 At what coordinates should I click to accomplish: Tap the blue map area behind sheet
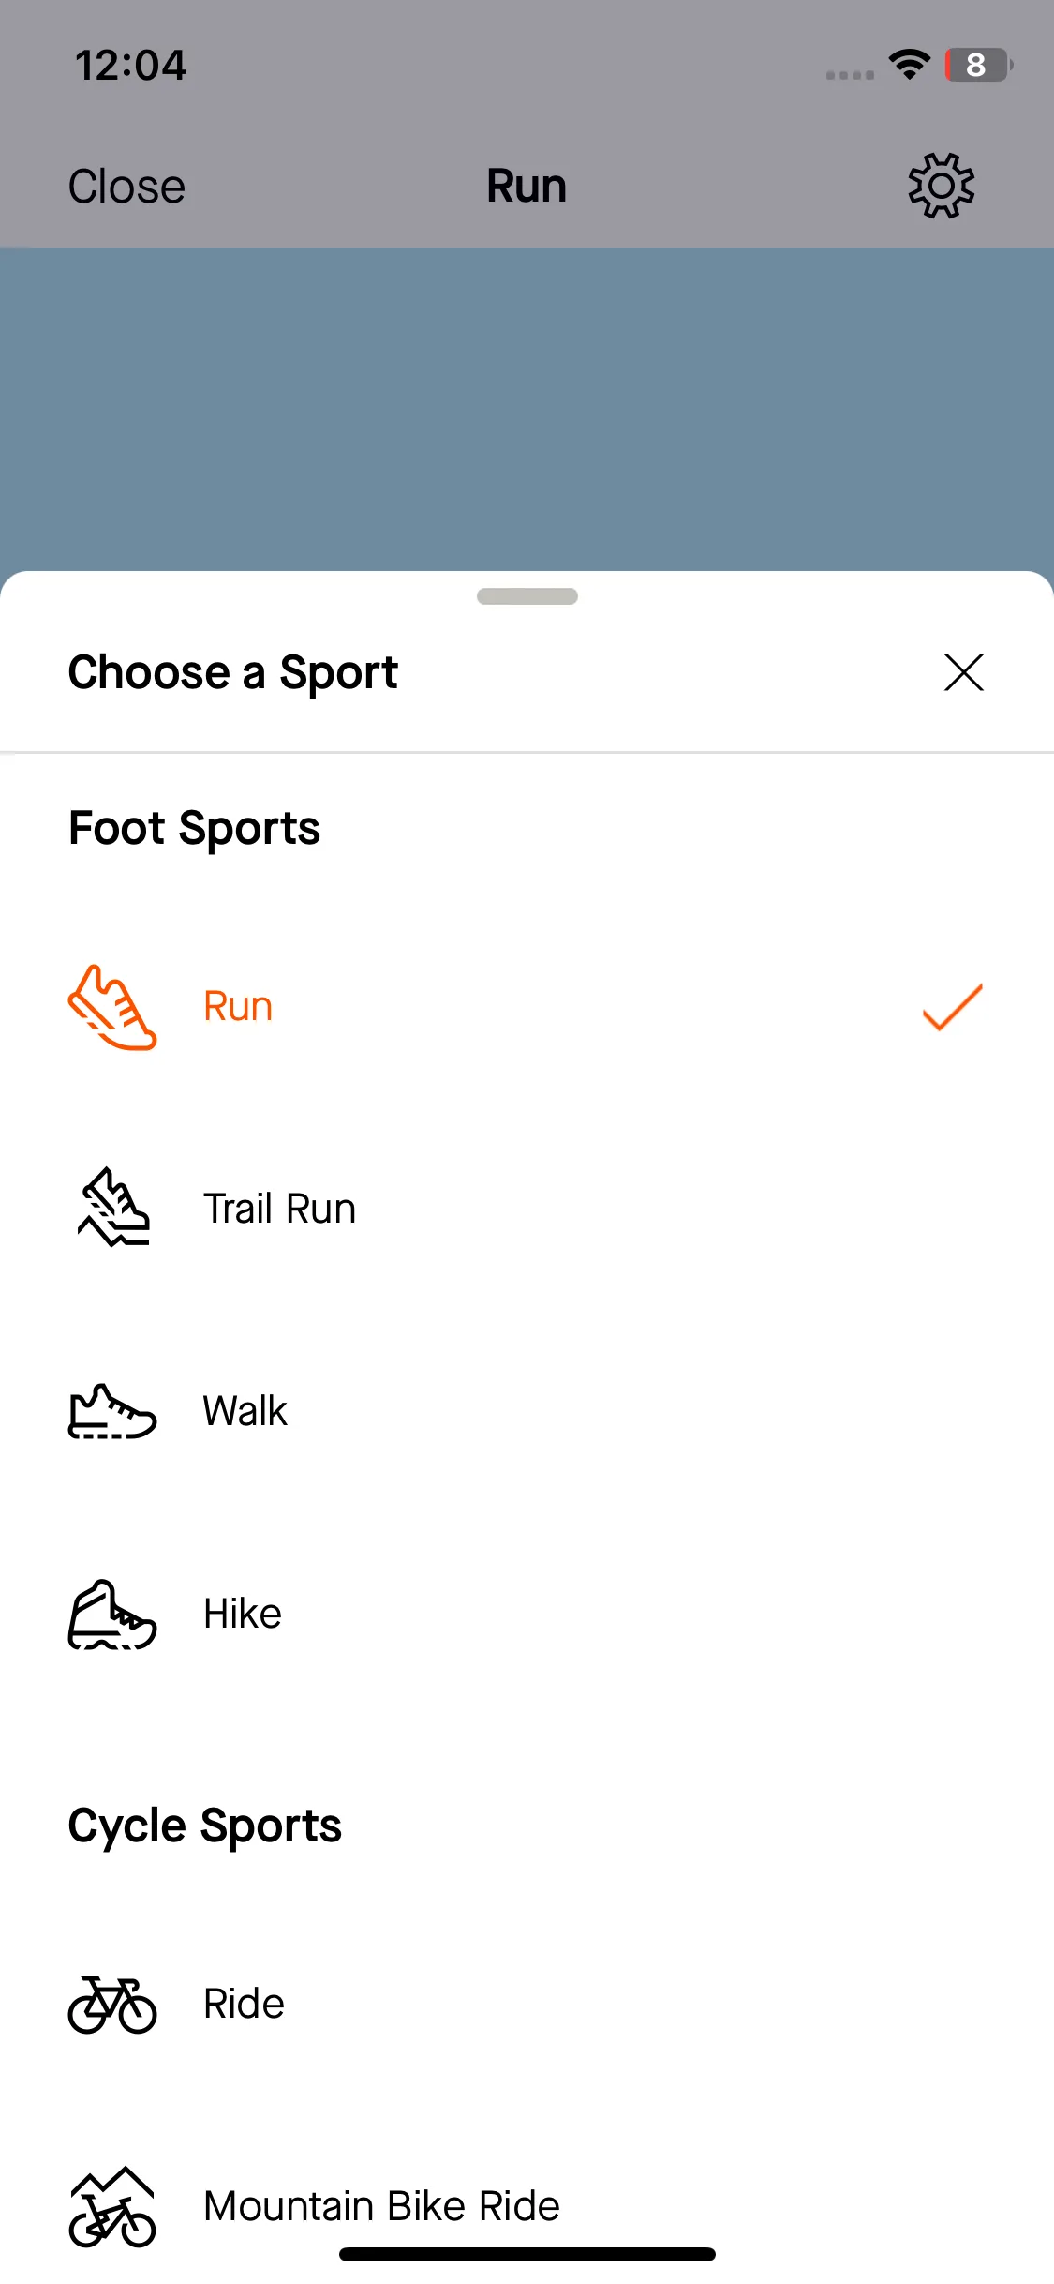[527, 409]
